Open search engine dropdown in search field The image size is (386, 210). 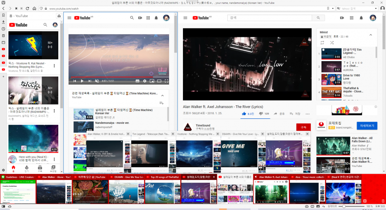(376, 8)
